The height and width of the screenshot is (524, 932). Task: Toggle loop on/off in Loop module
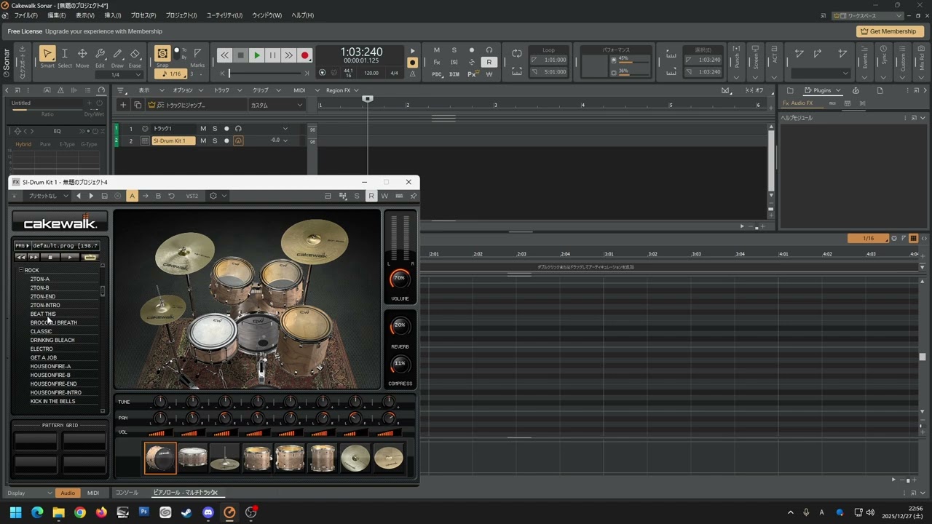tap(517, 53)
